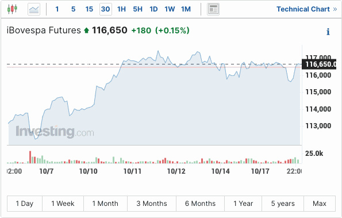
Task: Show the Max range
Action: (x=320, y=204)
